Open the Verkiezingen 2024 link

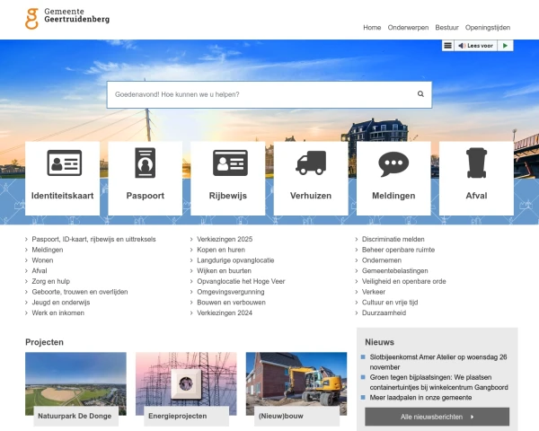point(225,312)
